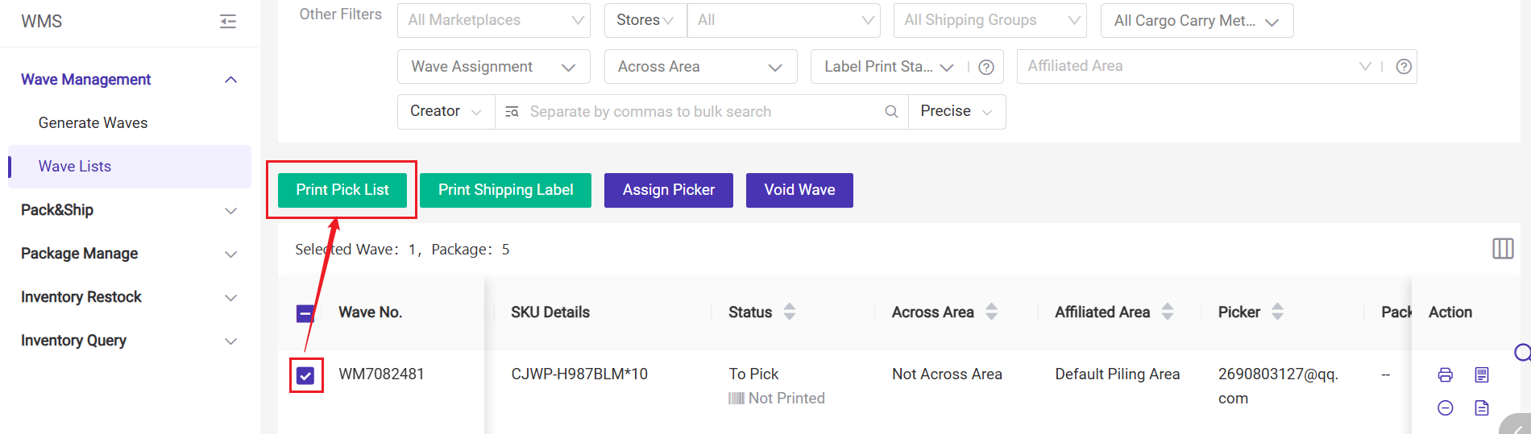This screenshot has height=434, width=1531.
Task: Open the All Marketplaces dropdown
Action: (x=493, y=20)
